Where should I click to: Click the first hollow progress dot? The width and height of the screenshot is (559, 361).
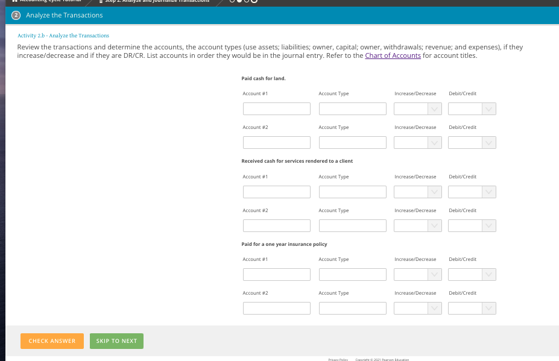[x=232, y=2]
